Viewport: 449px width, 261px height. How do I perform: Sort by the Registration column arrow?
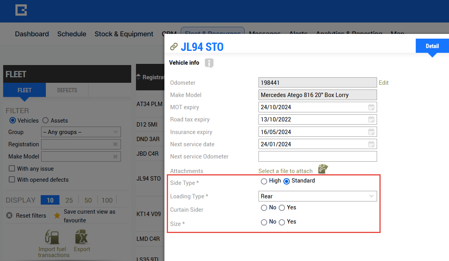pos(138,77)
